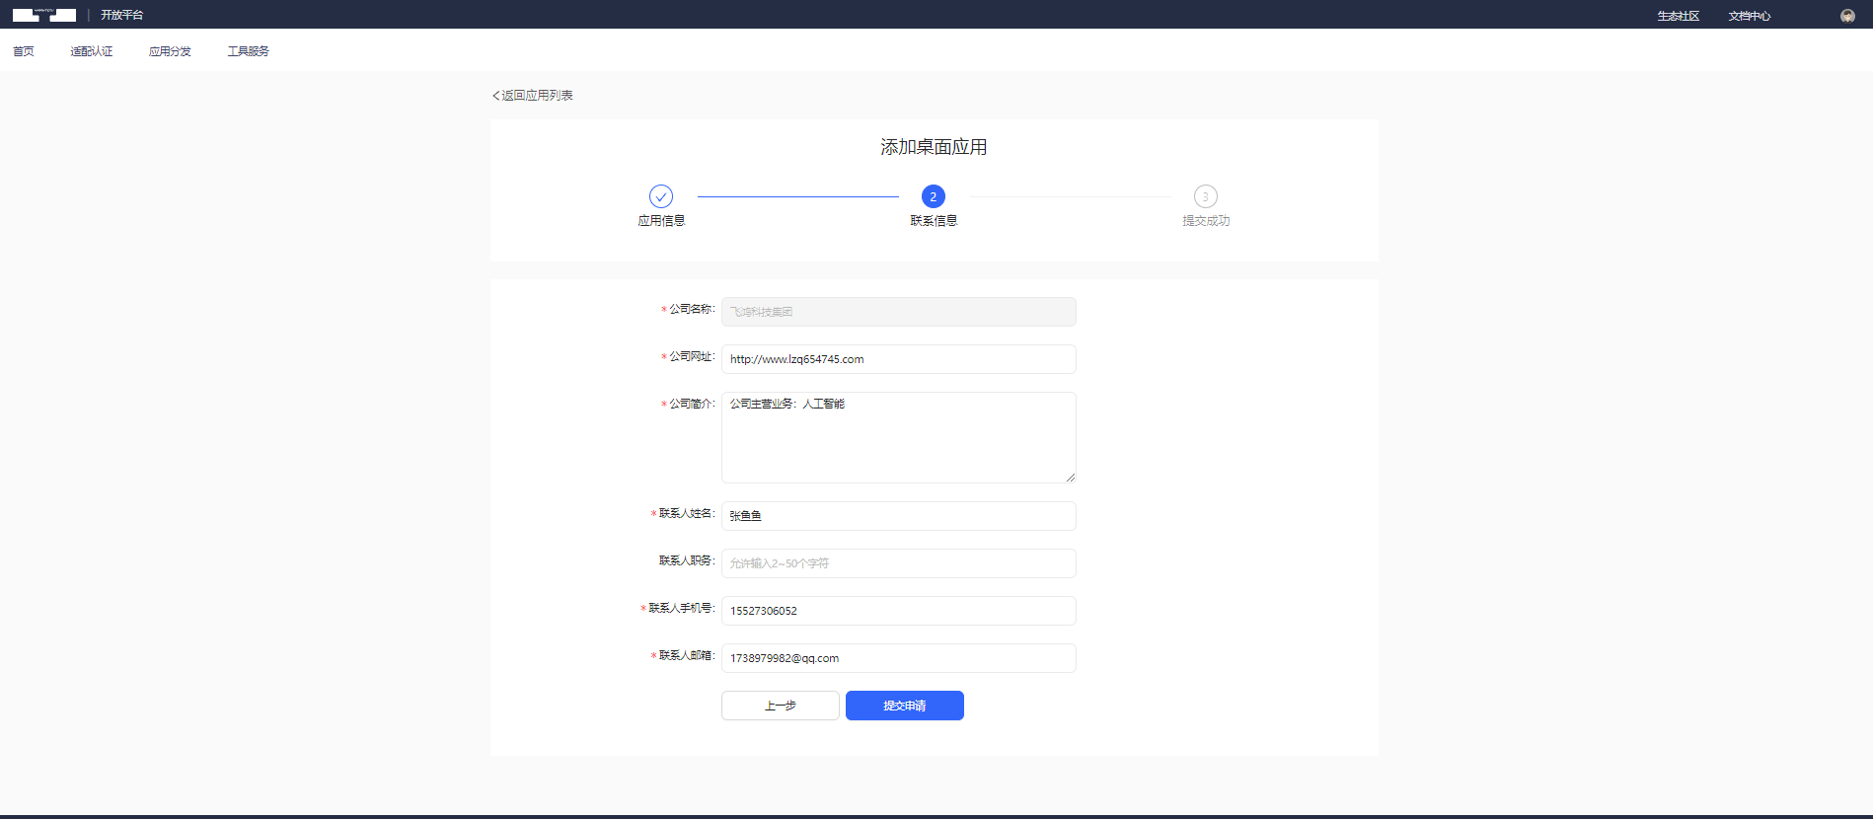The image size is (1873, 819).
Task: Click the completed step checkmark icon
Action: click(x=661, y=196)
